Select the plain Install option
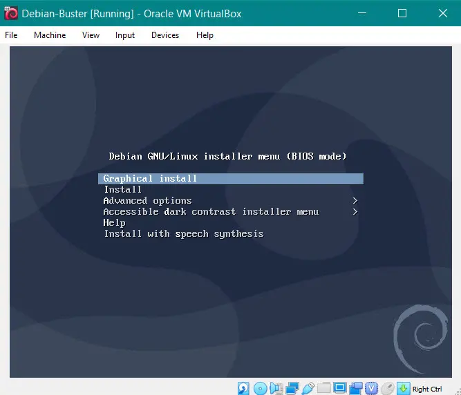Screen dimensions: 461x395 tap(122, 190)
